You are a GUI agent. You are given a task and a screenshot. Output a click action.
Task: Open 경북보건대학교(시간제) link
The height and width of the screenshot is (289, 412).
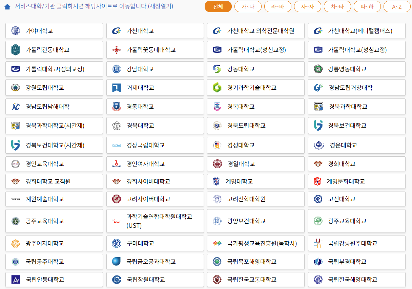click(x=54, y=145)
